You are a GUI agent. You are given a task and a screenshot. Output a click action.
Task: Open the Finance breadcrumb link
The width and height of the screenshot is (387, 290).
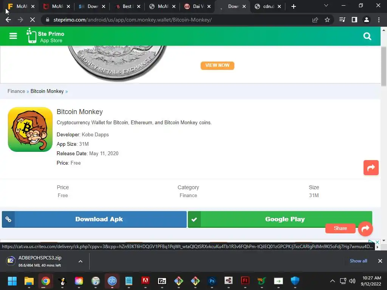[x=16, y=91]
